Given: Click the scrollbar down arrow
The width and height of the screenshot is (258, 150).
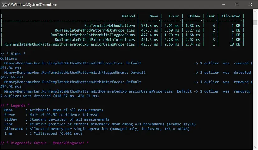Looking at the screenshot, I should [x=255, y=147].
